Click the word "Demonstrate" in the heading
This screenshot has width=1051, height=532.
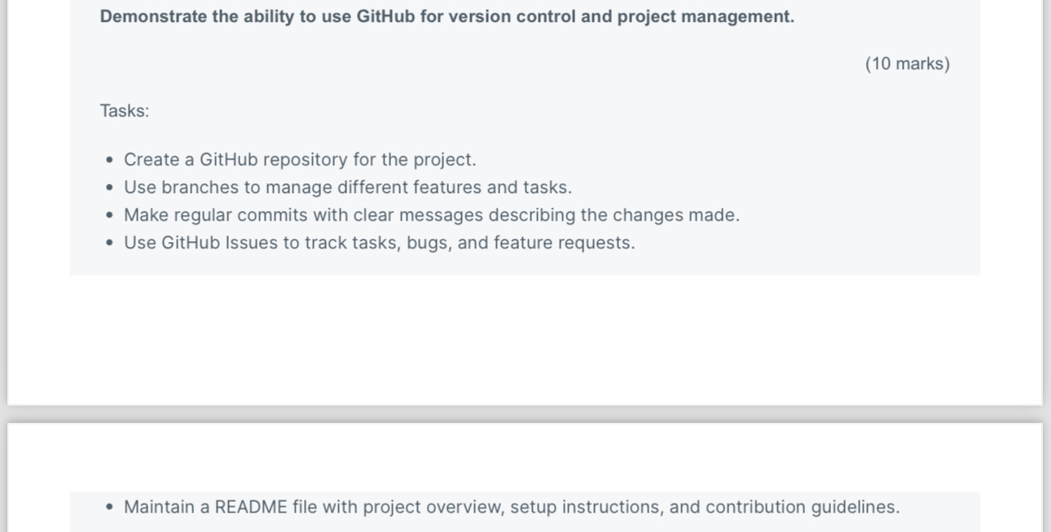[x=153, y=17]
